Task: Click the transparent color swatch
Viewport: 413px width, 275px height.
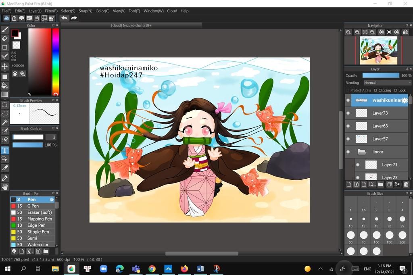Action: (16, 45)
